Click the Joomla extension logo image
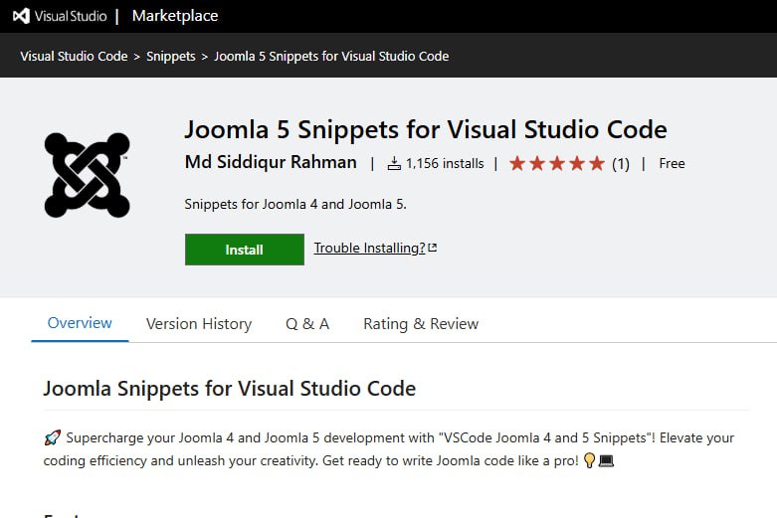This screenshot has width=777, height=518. [x=88, y=175]
